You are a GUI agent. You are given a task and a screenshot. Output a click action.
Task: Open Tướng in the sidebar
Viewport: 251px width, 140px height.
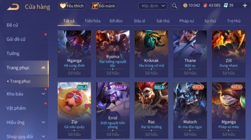pyautogui.click(x=13, y=53)
